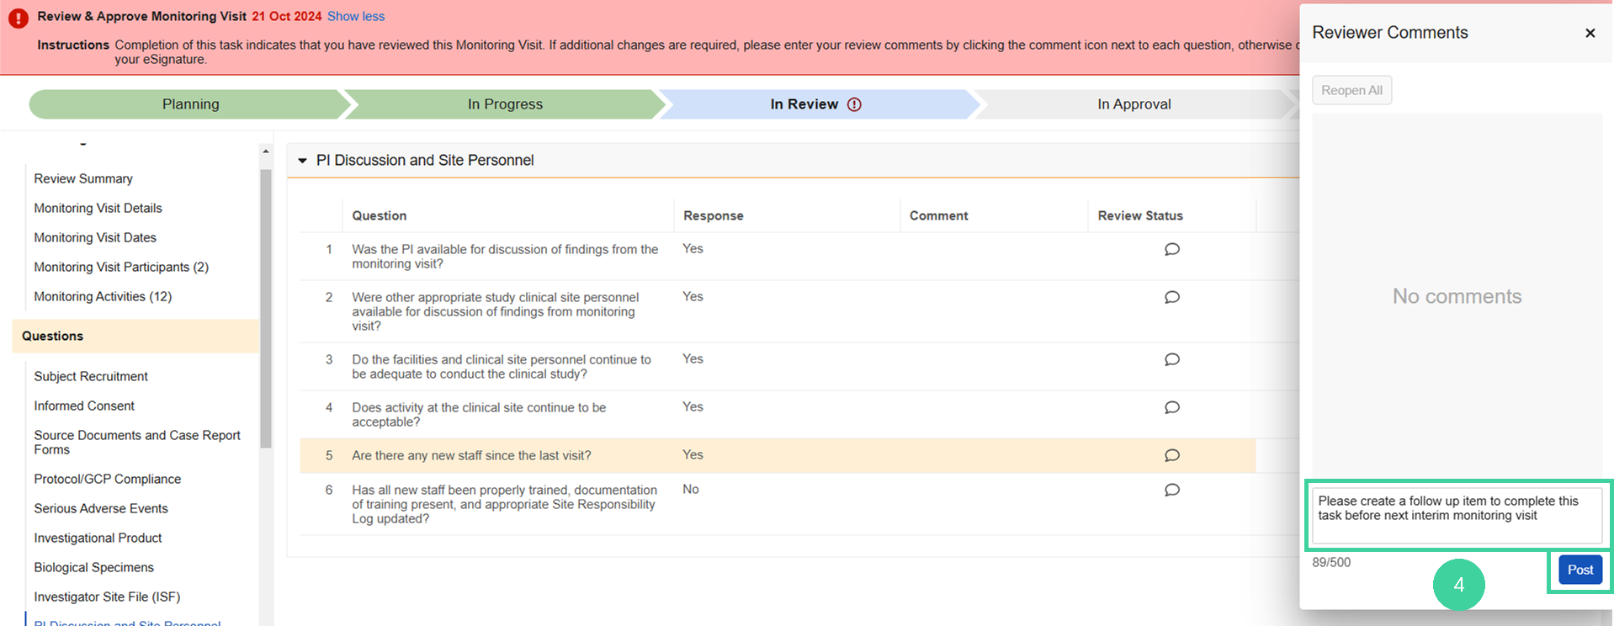Open Protocol/GCP Compliance section
The image size is (1614, 626).
click(x=108, y=479)
